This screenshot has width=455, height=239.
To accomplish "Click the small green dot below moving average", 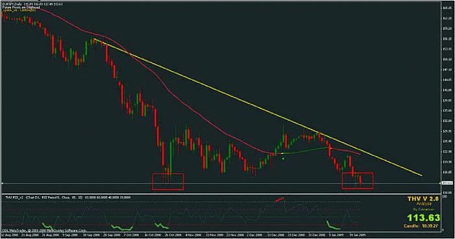I will tap(283, 158).
